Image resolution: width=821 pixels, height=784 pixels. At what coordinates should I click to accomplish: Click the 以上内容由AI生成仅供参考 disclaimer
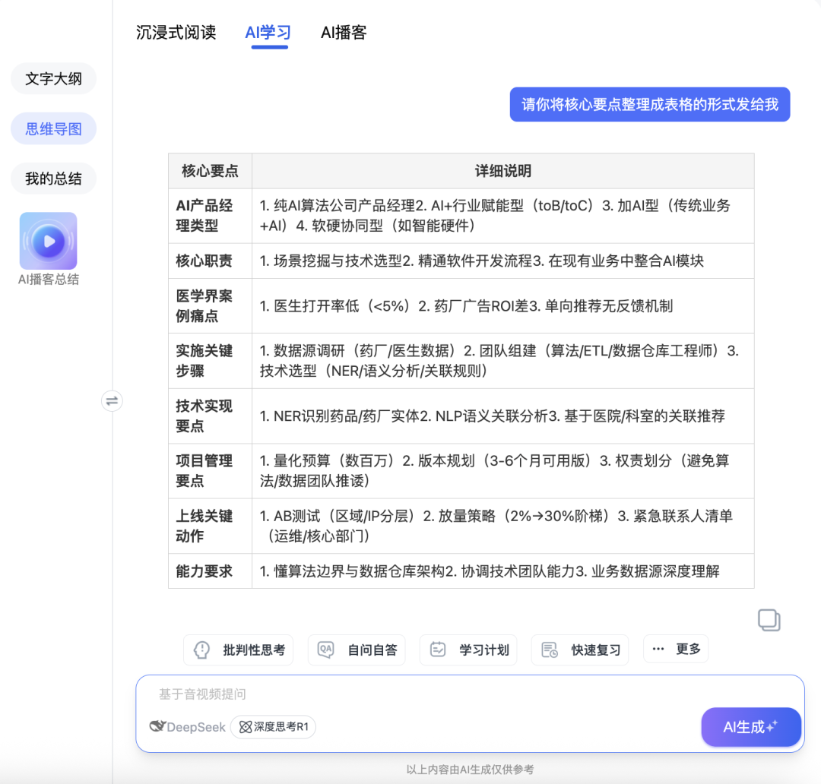click(x=470, y=770)
